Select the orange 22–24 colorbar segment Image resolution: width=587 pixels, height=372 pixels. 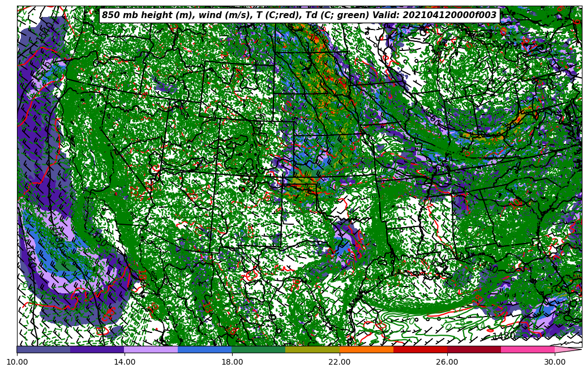[366, 350]
